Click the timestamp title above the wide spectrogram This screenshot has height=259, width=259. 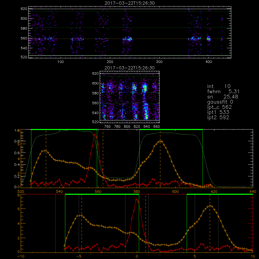coord(130,3)
